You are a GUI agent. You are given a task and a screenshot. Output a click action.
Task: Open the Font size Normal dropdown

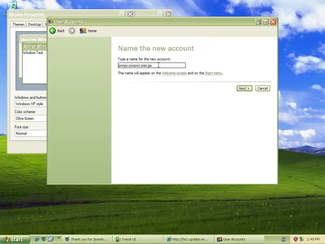31,133
